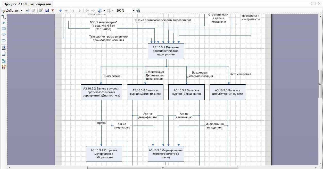
Task: Select the connector line tool
Action: [x=4, y=17]
